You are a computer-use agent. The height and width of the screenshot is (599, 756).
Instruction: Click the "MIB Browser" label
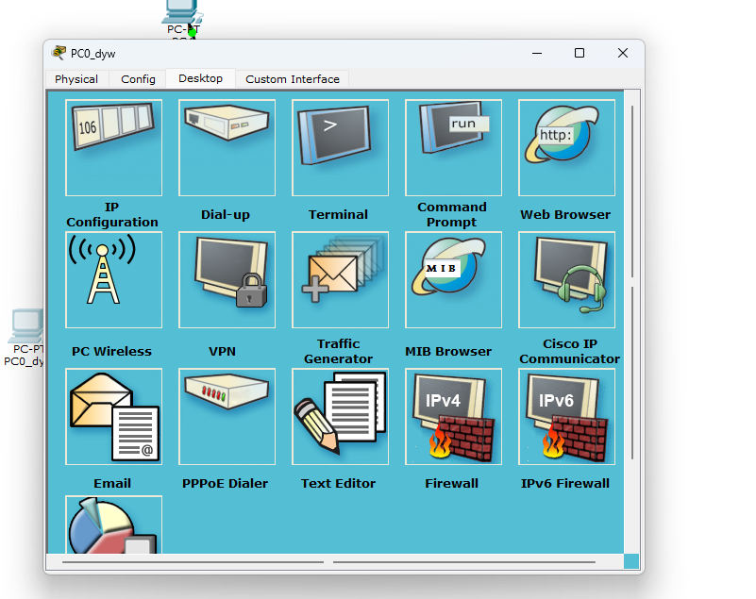[x=448, y=351]
